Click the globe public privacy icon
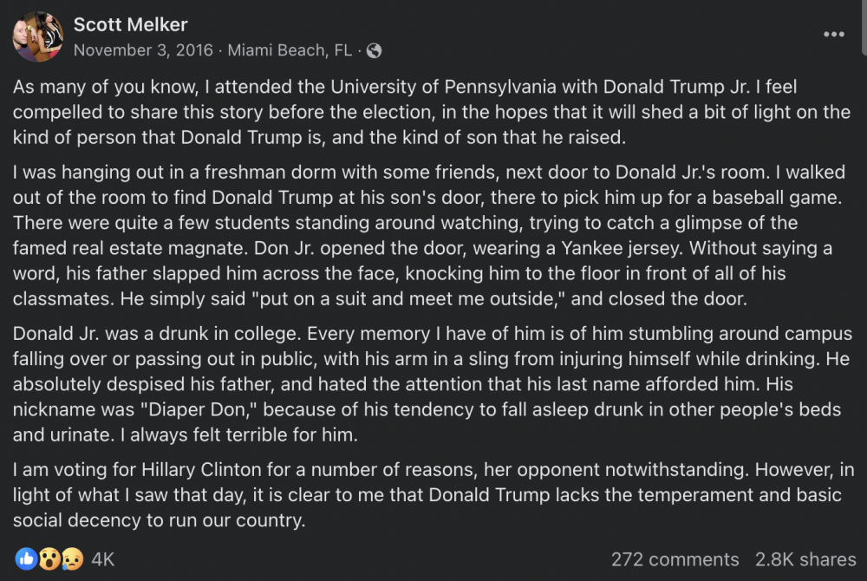The image size is (867, 581). (x=374, y=50)
